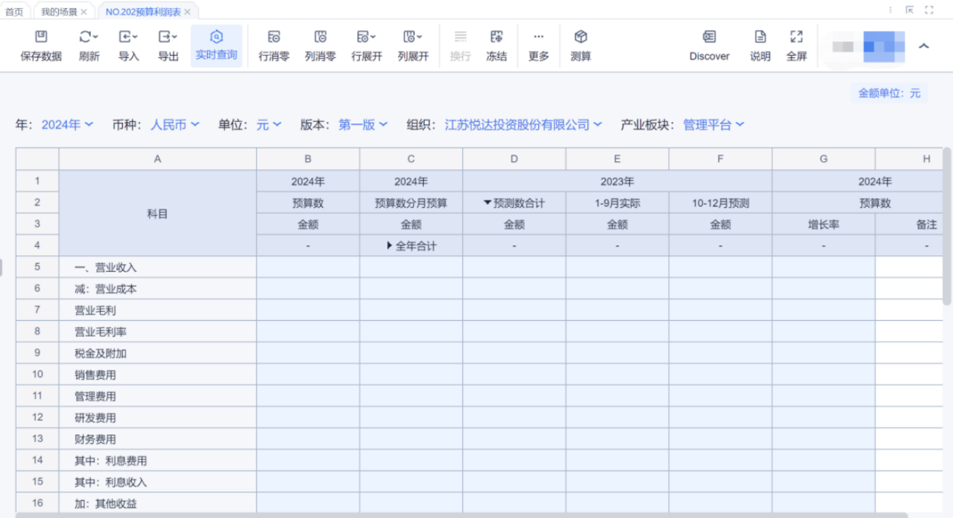The image size is (953, 518).
Task: Open the 币种 人民币 dropdown
Action: 175,125
